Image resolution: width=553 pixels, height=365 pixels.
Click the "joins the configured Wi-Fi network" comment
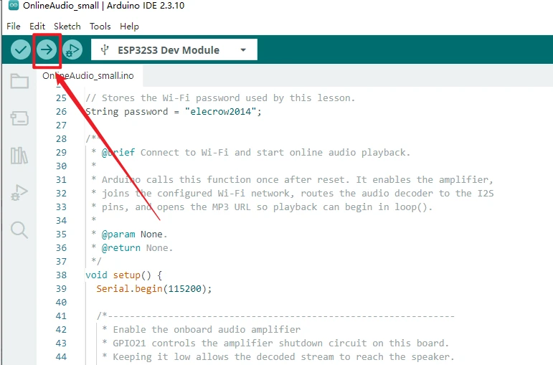(x=293, y=193)
